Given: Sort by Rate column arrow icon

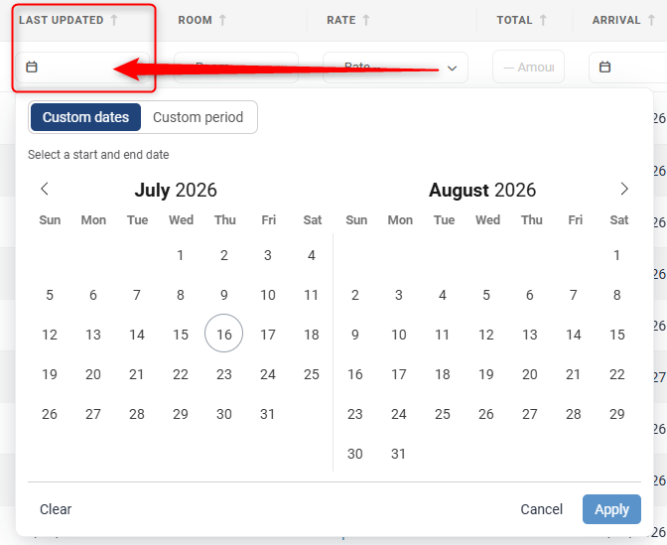Looking at the screenshot, I should click(366, 20).
